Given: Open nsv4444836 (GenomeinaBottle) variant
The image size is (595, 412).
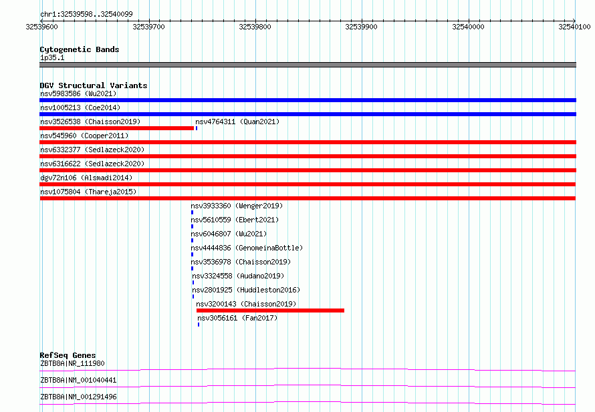Looking at the screenshot, I should click(x=247, y=248).
